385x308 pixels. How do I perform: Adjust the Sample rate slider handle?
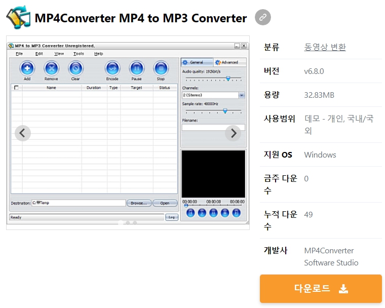tap(225, 111)
